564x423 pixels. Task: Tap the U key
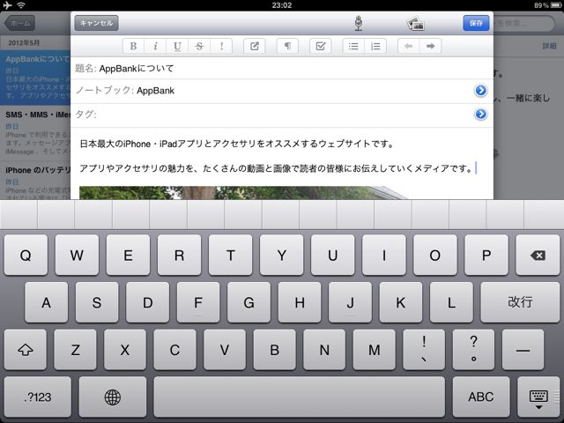point(333,255)
